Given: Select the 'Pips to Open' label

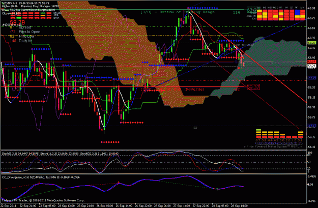Looking at the screenshot, I should point(30,32).
